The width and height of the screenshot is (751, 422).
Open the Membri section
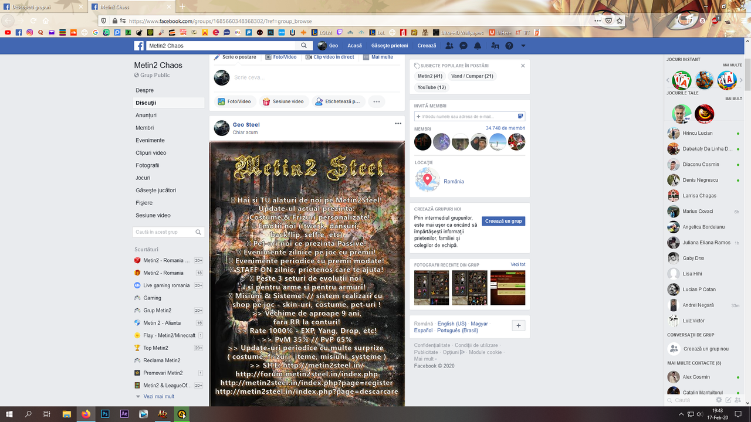tap(145, 128)
